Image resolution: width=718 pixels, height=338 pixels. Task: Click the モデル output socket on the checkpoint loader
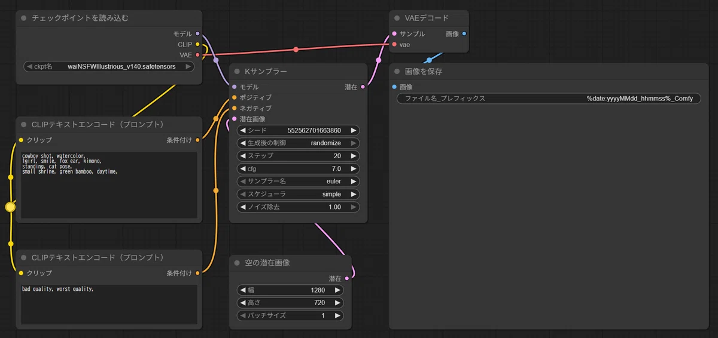pos(197,34)
